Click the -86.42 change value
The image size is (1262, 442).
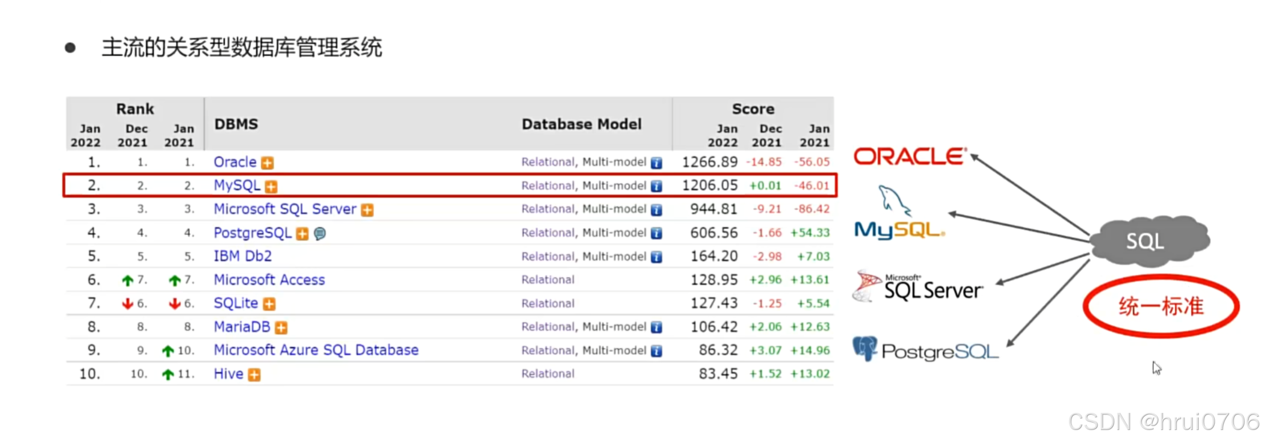click(812, 209)
